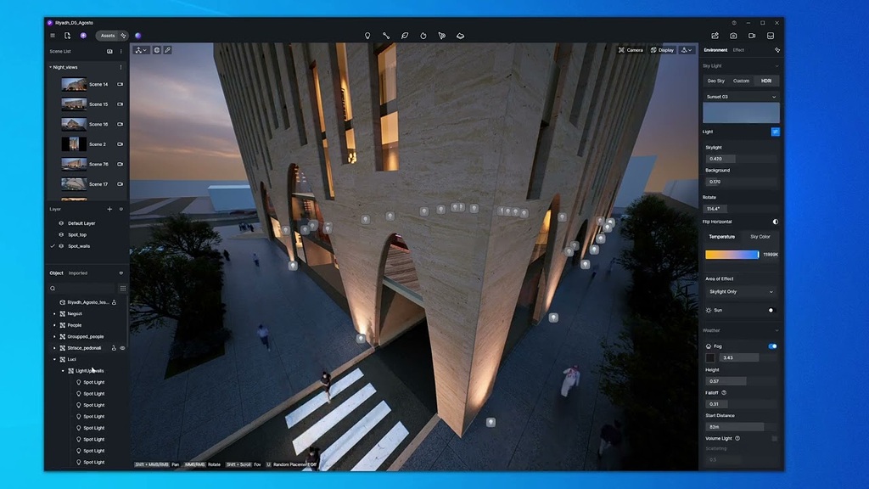Screen dimensions: 869x489
Task: Disable the Fog toggle
Action: coord(772,346)
